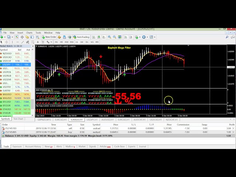Screen dimensions: 236x177
Task: Toggle the AutoTrading button
Action: [x=81, y=37]
